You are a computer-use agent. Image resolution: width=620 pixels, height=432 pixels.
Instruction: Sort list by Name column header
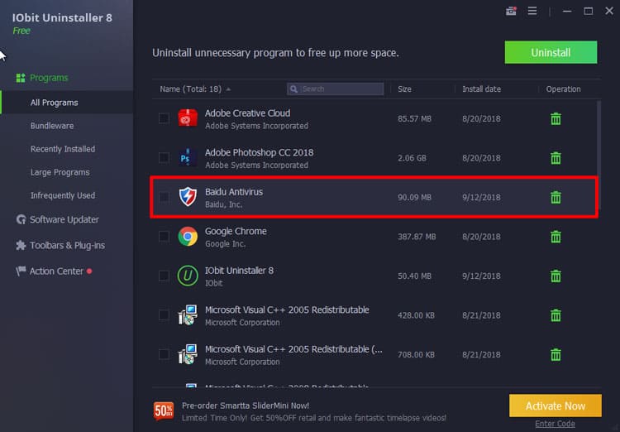coord(195,89)
